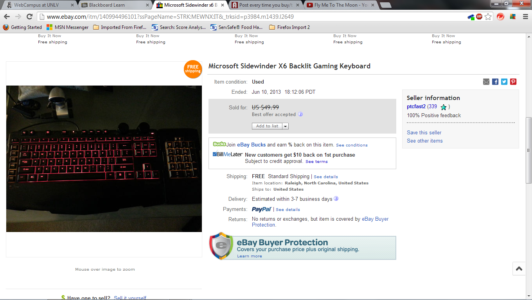Pin the listing on Pinterest
The image size is (532, 300).
(513, 82)
